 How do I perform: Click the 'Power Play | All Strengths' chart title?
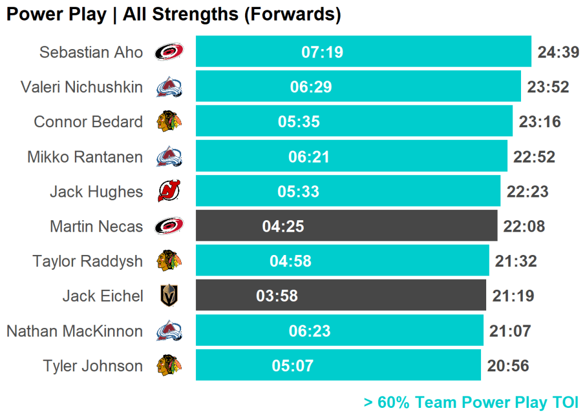coord(174,14)
